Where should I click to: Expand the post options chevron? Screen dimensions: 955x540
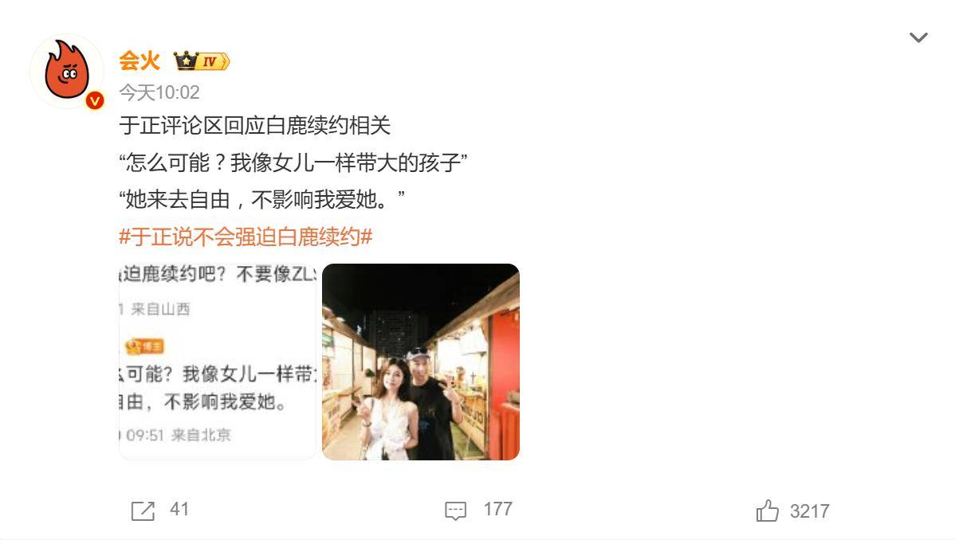pos(918,37)
